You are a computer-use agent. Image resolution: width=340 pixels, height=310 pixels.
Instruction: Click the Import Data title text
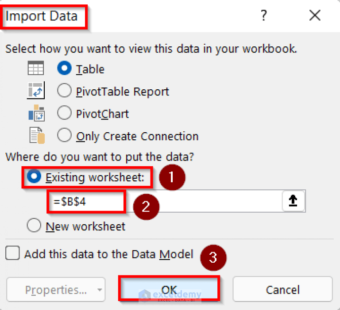(42, 16)
